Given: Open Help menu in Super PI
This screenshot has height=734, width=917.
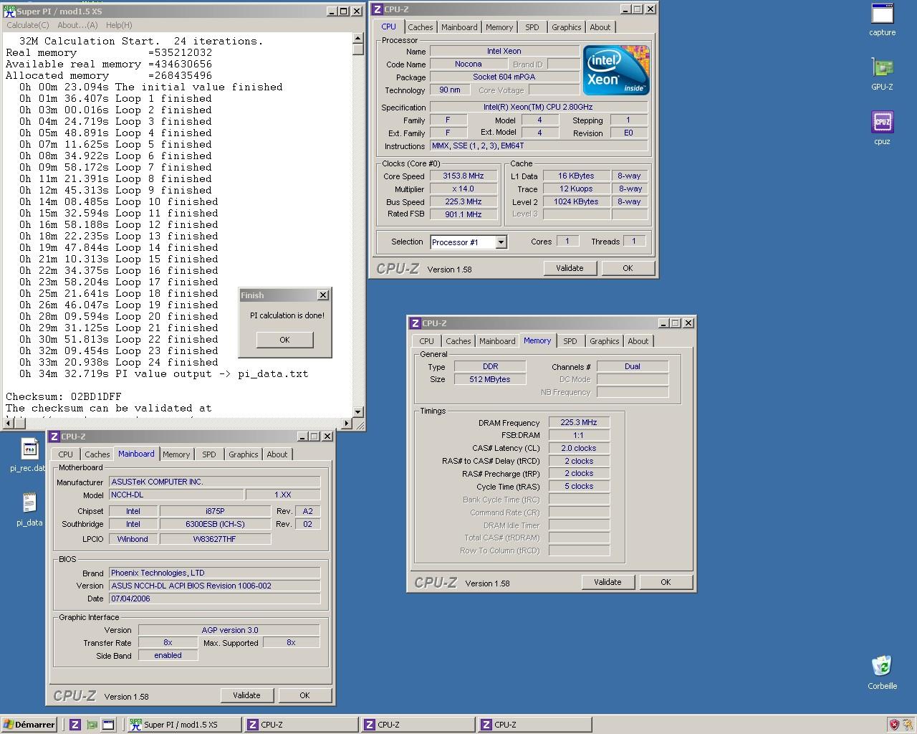Looking at the screenshot, I should pyautogui.click(x=119, y=25).
